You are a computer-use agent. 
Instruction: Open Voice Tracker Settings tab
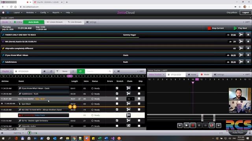[219, 75]
